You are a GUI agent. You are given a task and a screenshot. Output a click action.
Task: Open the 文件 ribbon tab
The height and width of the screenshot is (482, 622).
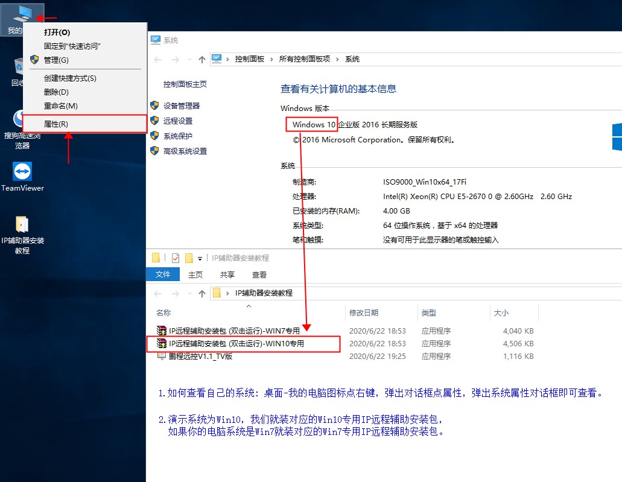click(x=163, y=274)
